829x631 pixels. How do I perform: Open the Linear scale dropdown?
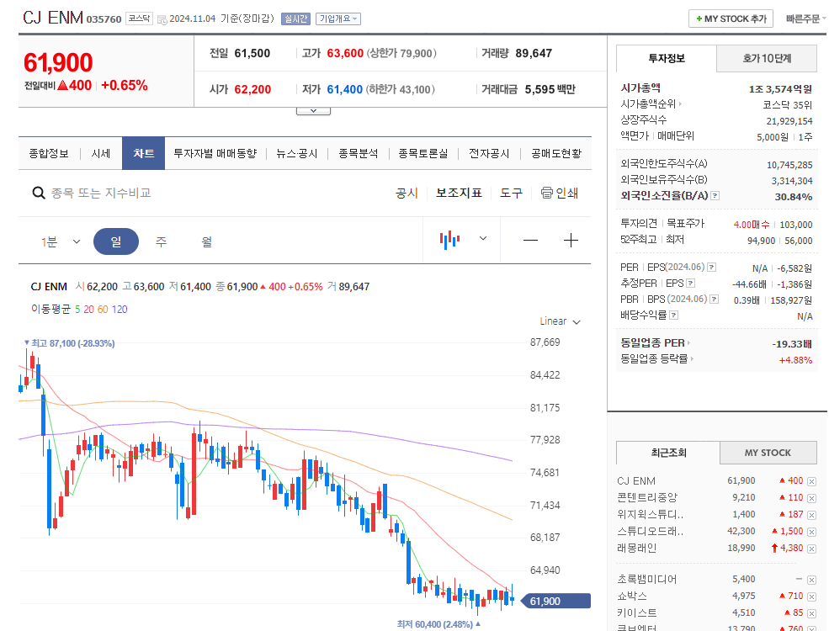[x=560, y=321]
